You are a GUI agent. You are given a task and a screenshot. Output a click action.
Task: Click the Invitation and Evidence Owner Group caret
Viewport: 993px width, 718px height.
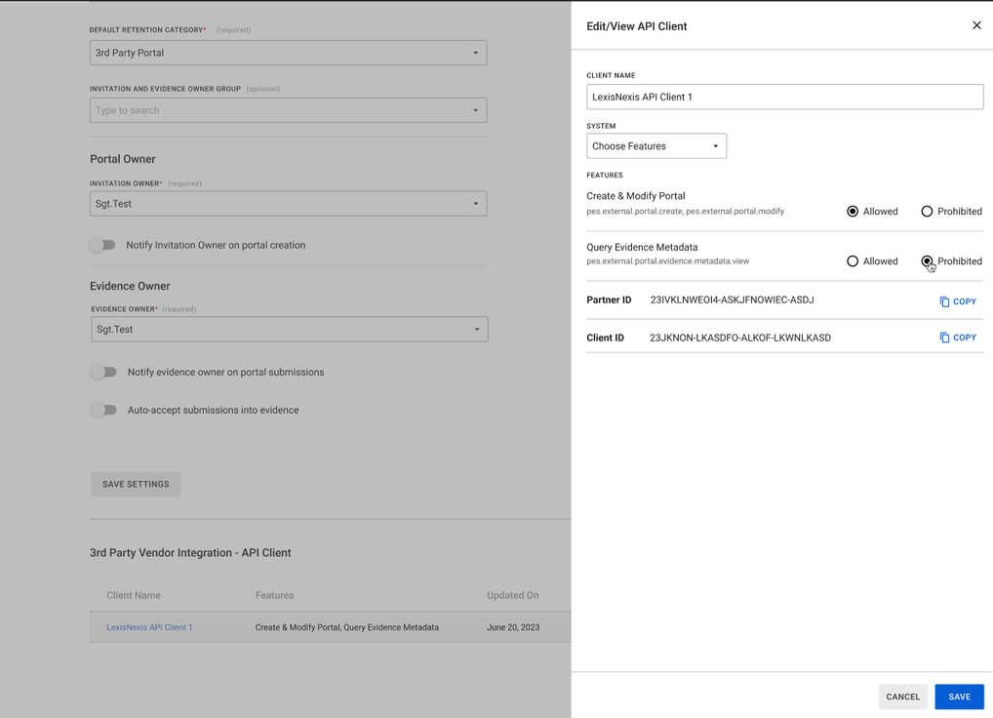(x=476, y=109)
